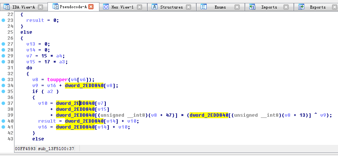Select variable a3 on line 30
338x156 pixels.
coord(62,62)
